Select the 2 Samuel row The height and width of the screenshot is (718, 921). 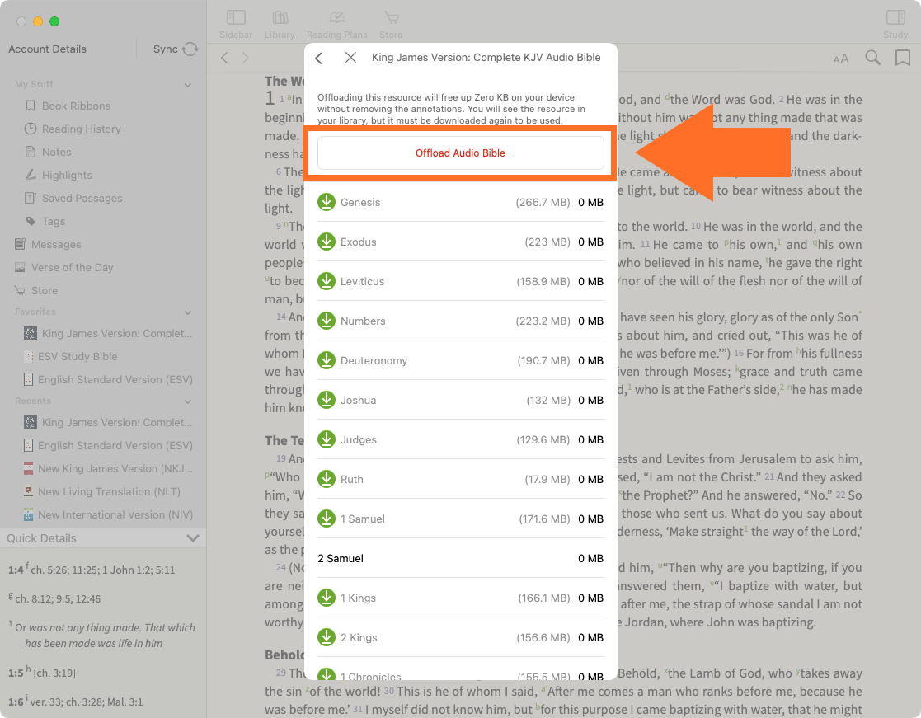click(x=460, y=558)
